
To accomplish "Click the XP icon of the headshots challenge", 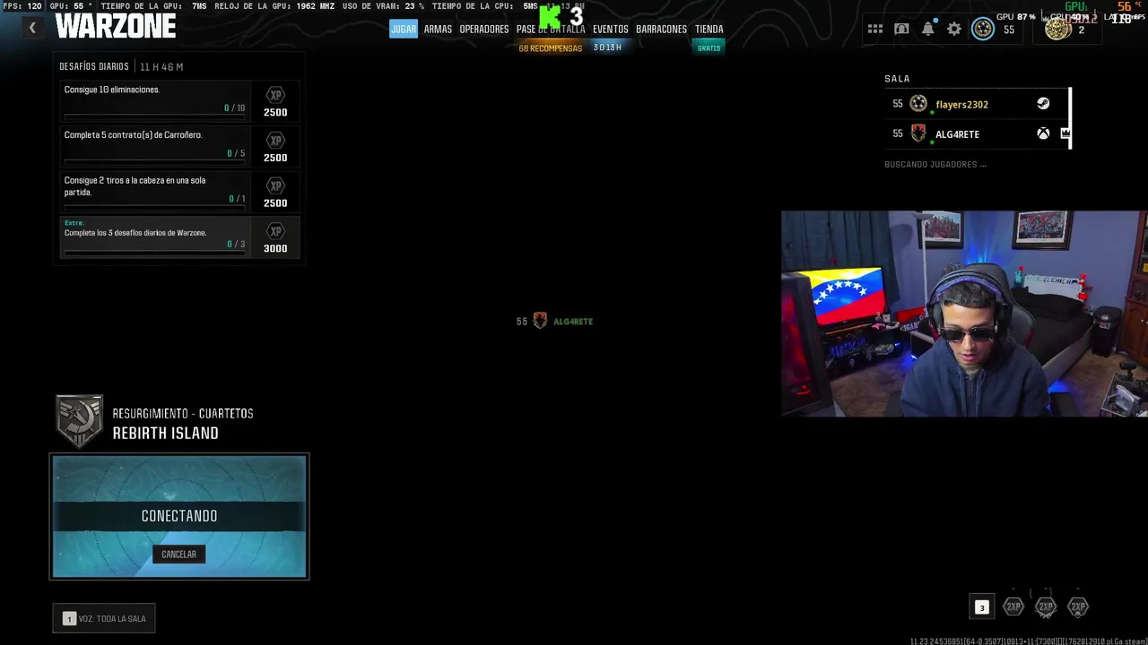I will (275, 185).
